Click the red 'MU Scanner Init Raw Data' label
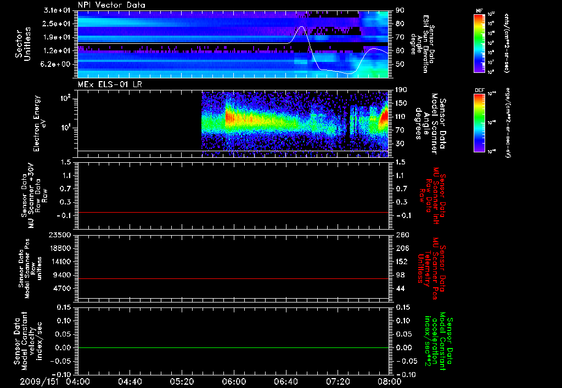The width and height of the screenshot is (562, 388). [433, 196]
